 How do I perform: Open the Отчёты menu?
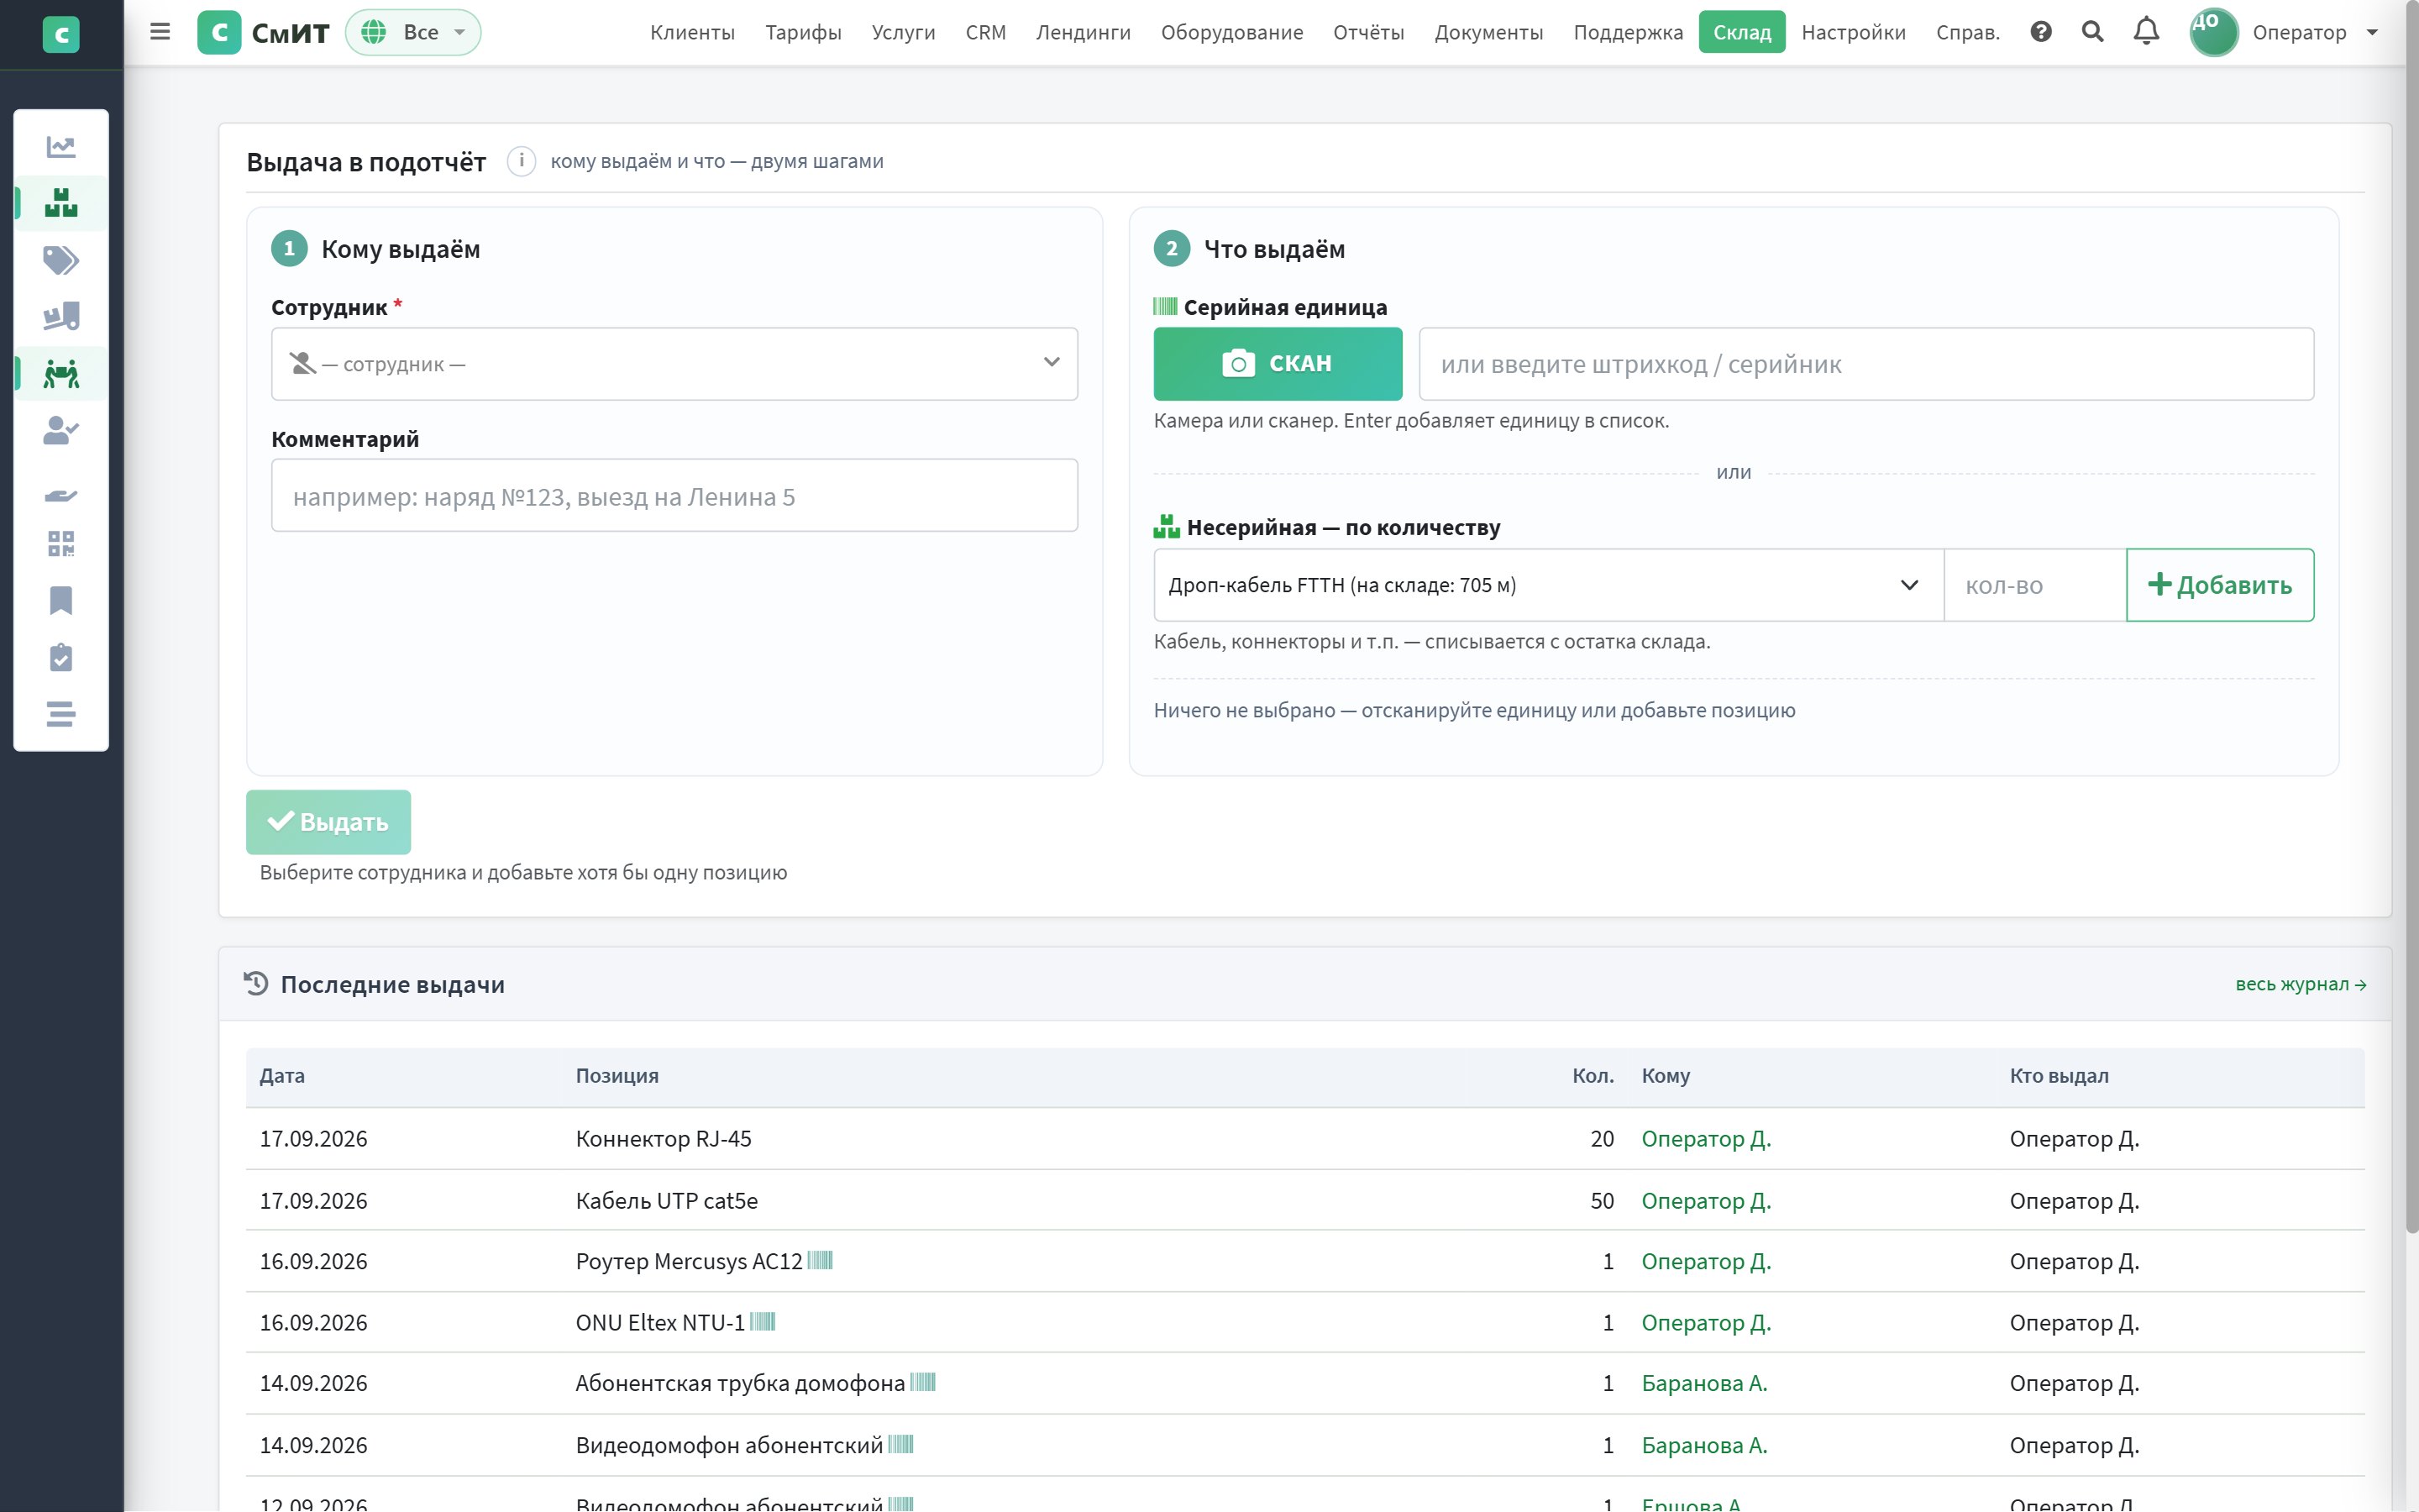click(x=1368, y=32)
